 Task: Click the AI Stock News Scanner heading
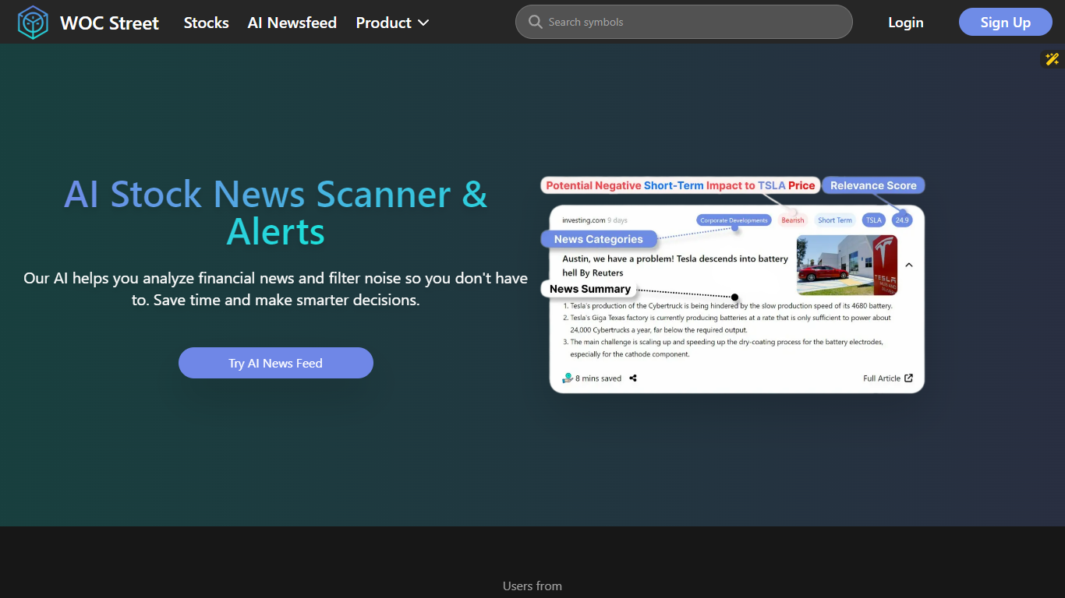(x=276, y=213)
